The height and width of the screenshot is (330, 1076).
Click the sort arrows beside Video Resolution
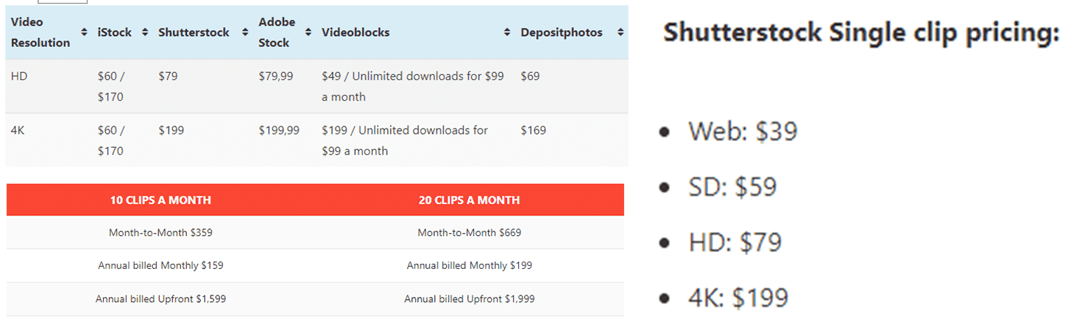[84, 32]
